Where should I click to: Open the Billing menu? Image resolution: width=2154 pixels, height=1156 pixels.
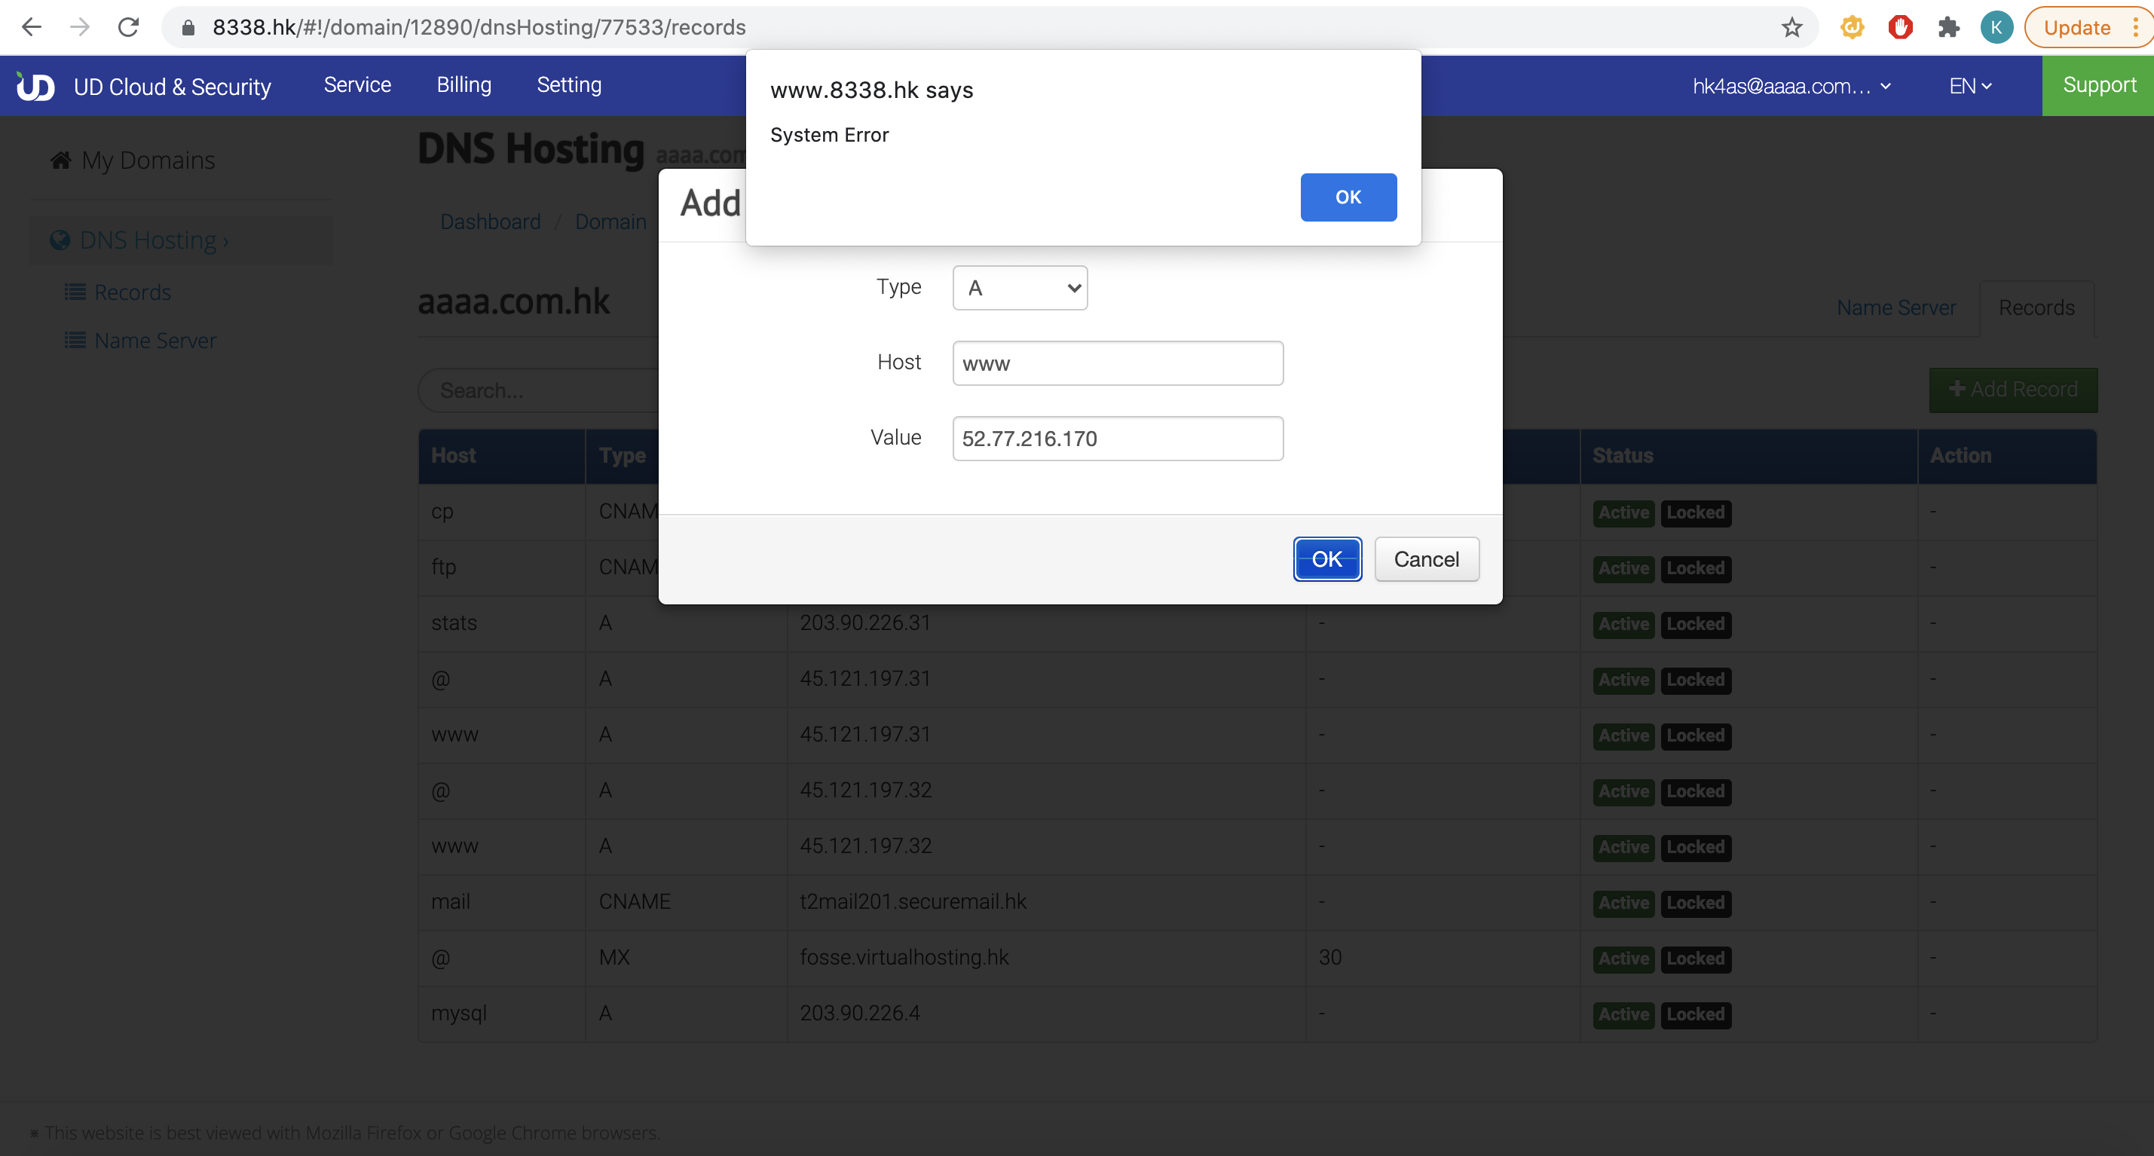click(464, 85)
